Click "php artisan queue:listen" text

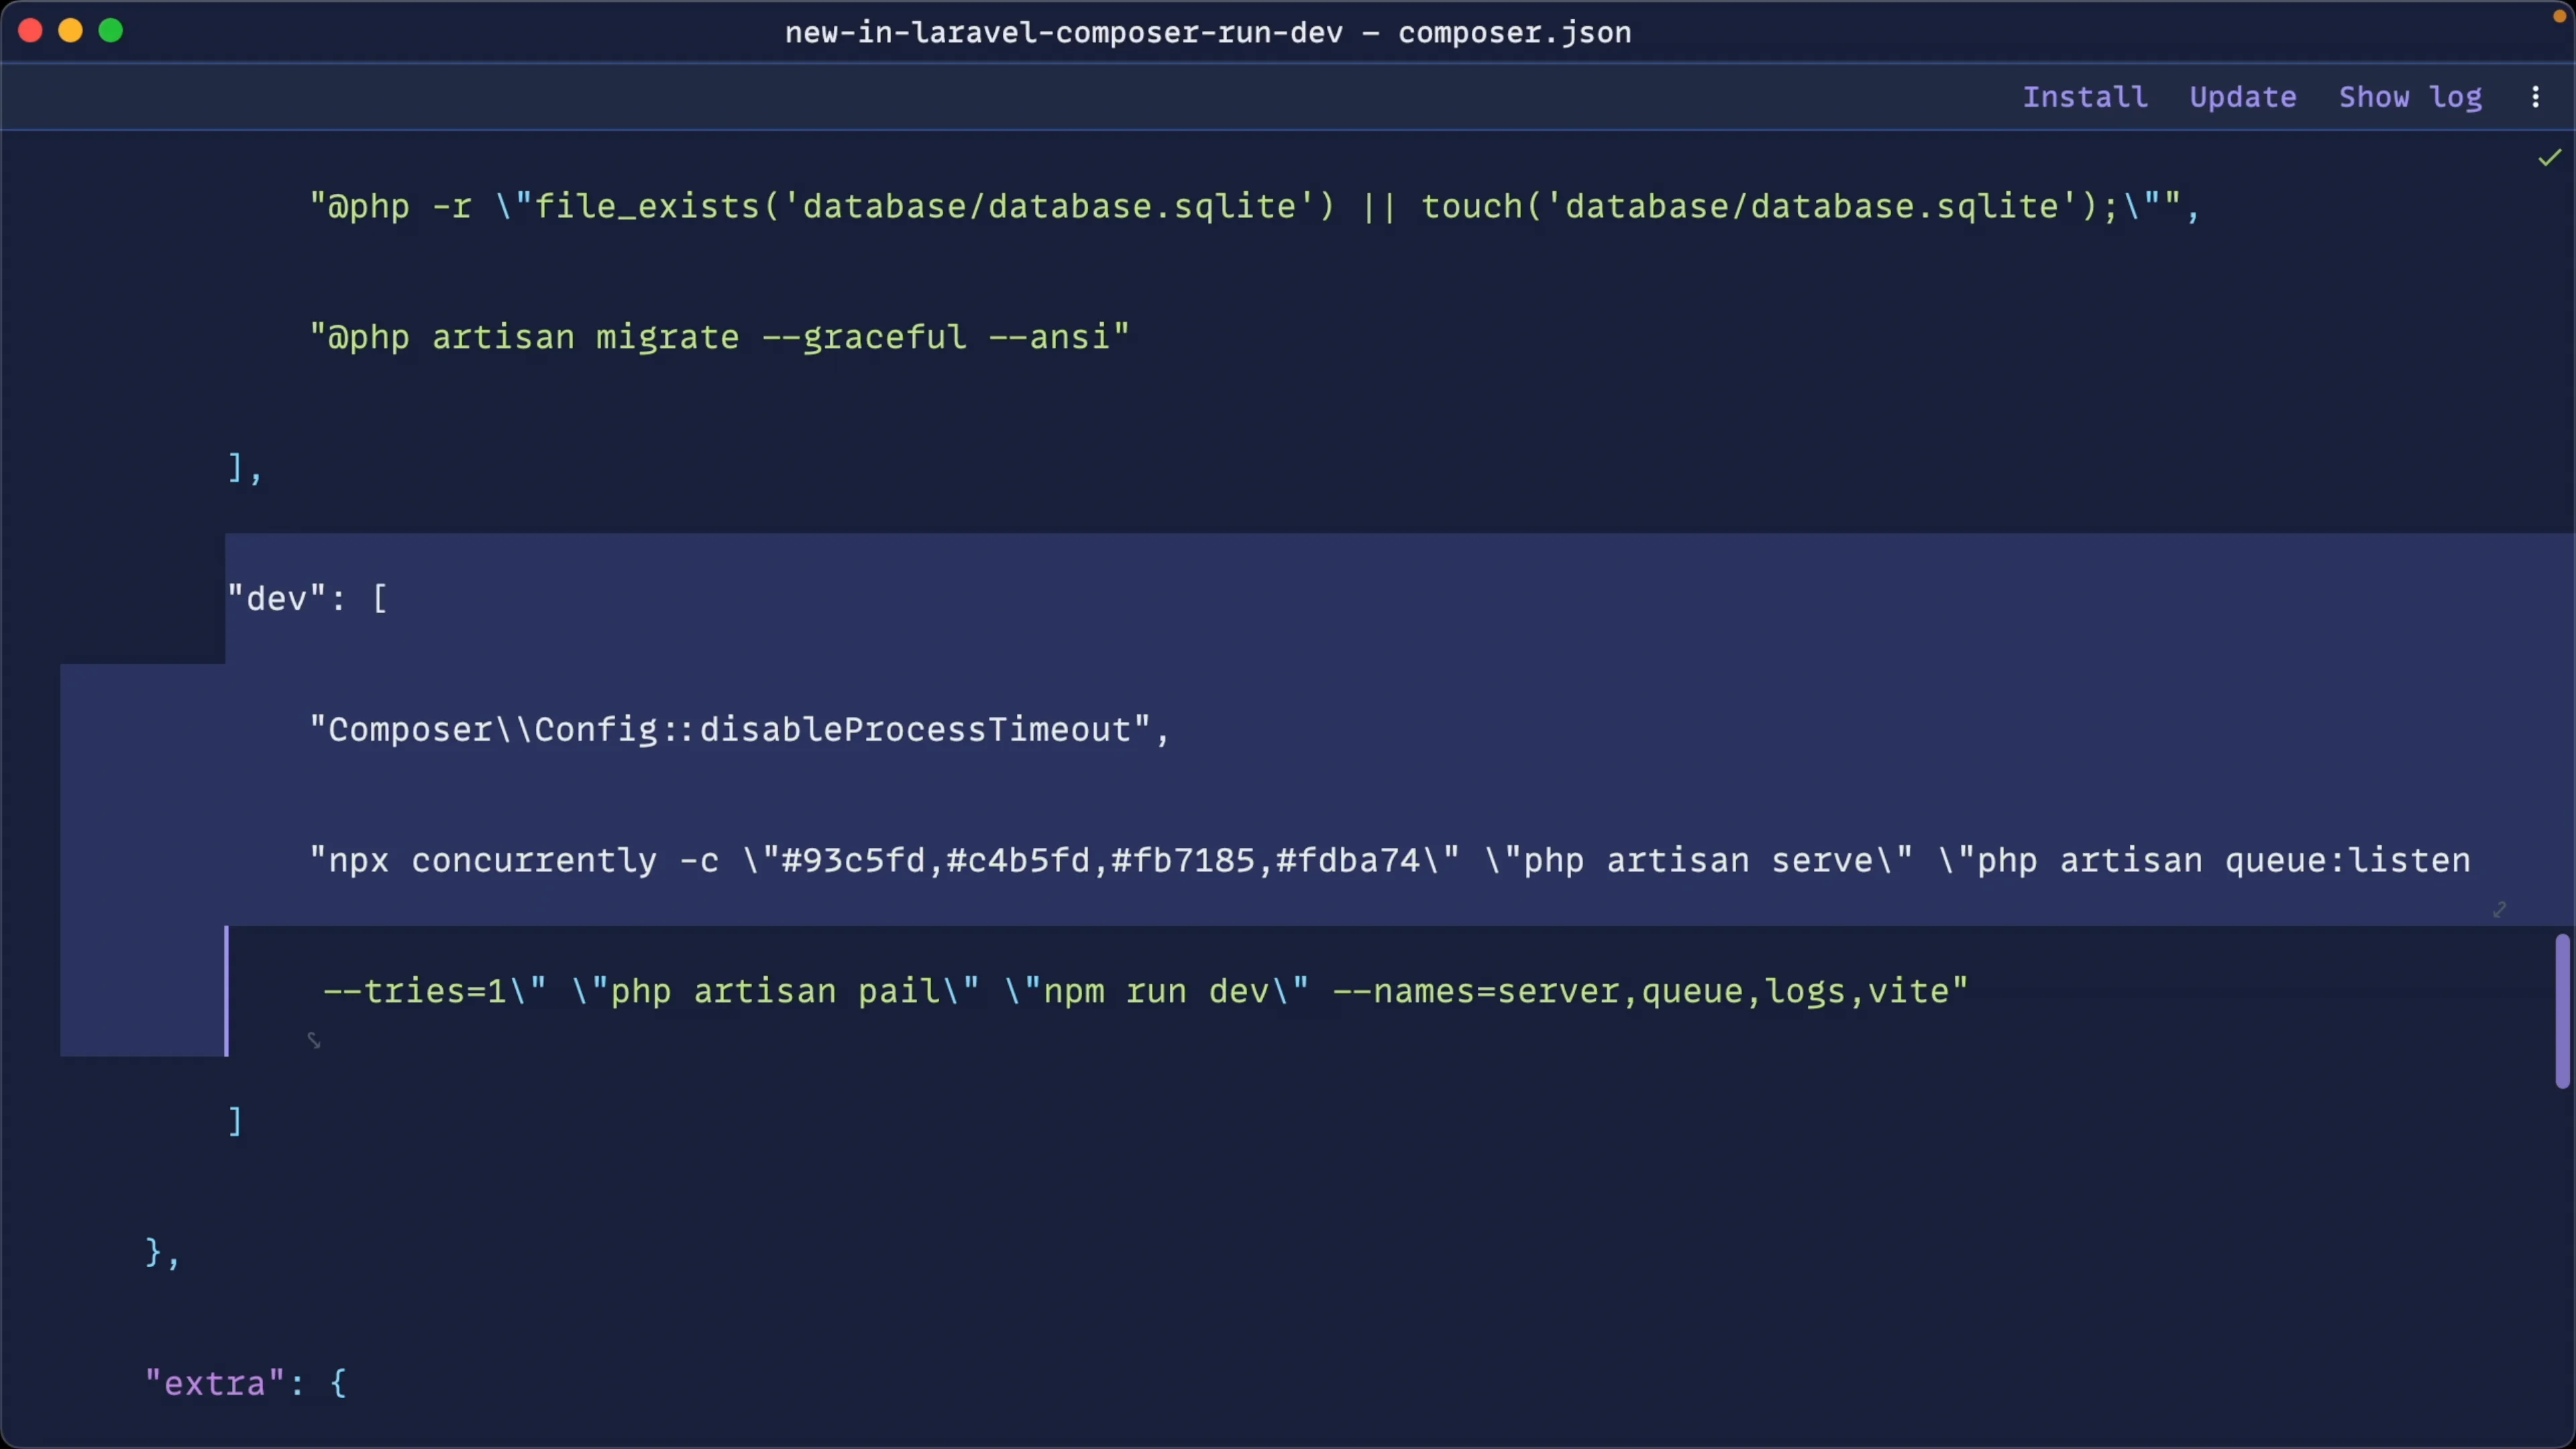[x=2224, y=861]
